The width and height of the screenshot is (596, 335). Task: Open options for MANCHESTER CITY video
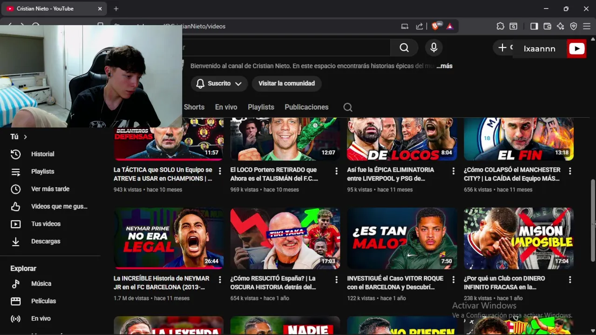click(570, 171)
